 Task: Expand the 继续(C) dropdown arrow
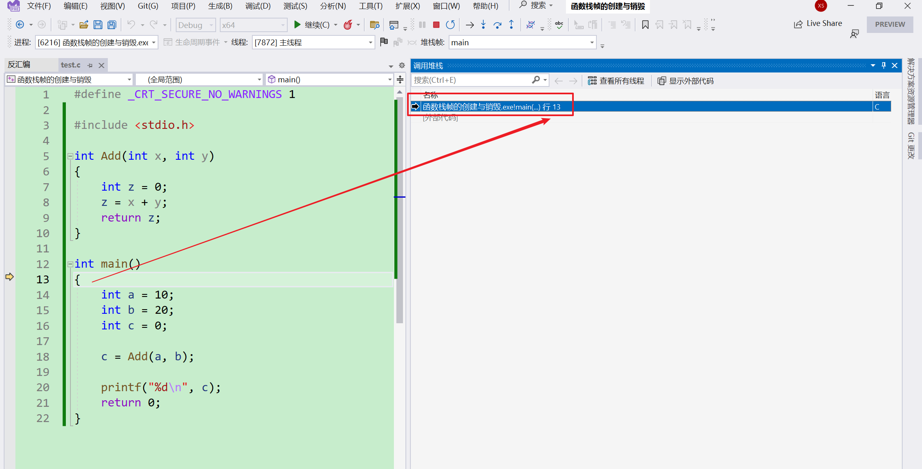pyautogui.click(x=336, y=25)
